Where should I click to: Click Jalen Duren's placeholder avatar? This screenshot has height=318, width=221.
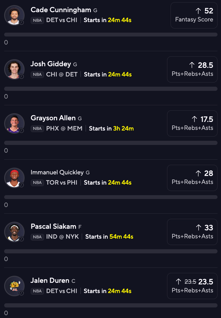(x=14, y=286)
